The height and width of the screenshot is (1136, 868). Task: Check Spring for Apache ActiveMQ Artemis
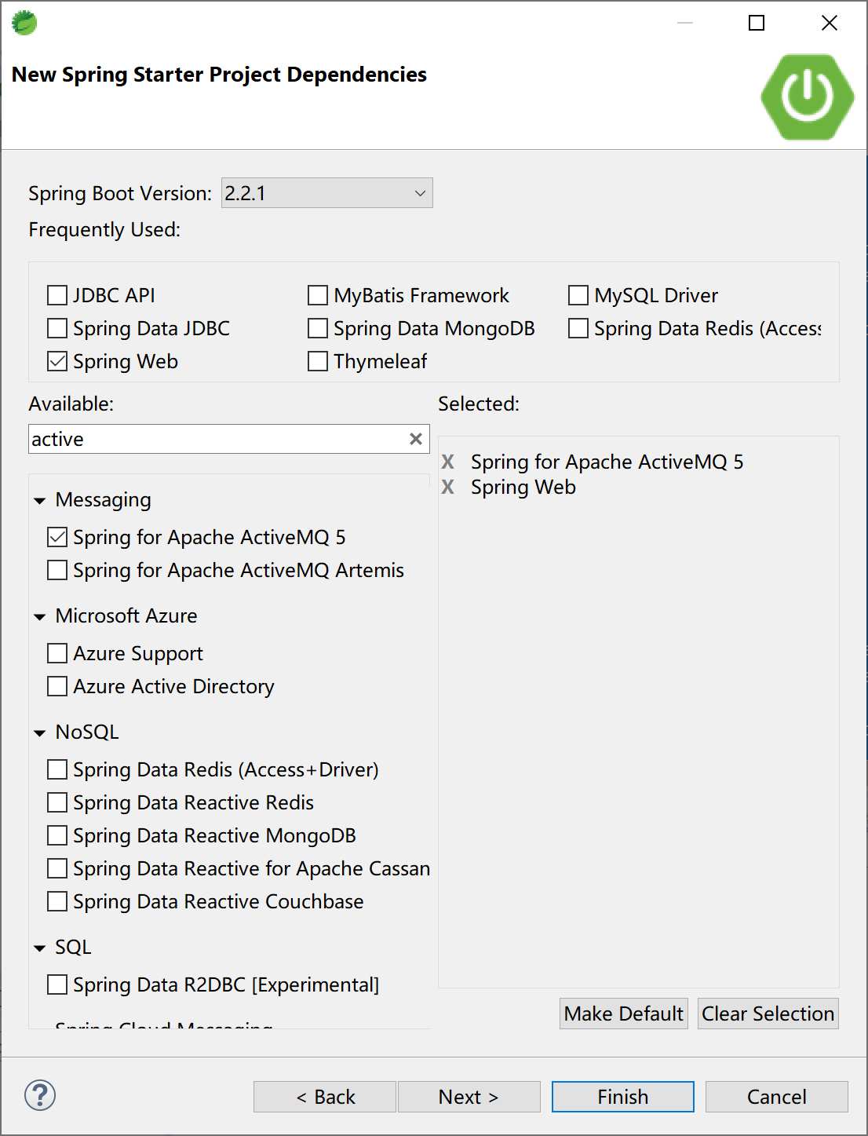57,570
